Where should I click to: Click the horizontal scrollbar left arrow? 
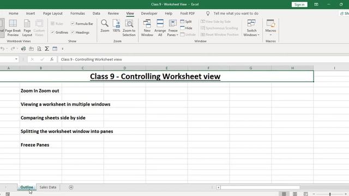coord(218,187)
